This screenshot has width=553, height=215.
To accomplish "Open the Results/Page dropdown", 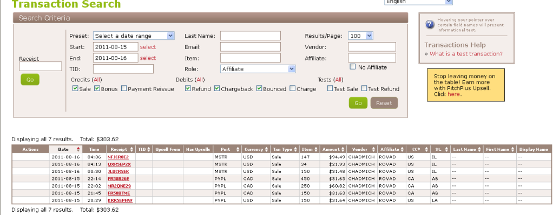I will point(360,36).
